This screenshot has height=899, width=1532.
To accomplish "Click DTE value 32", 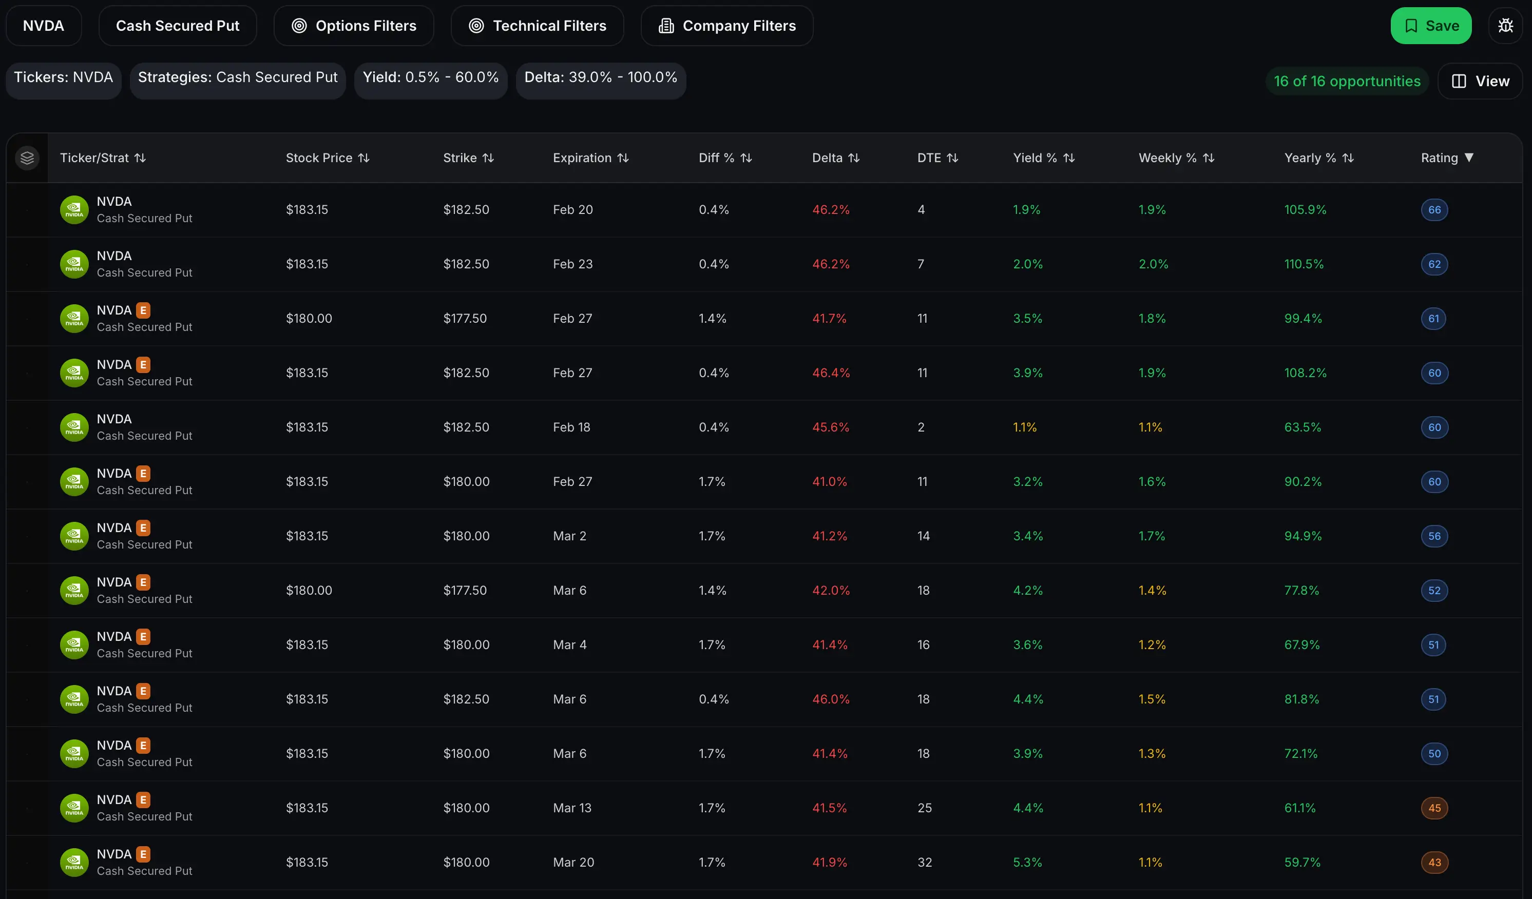I will click(x=925, y=863).
